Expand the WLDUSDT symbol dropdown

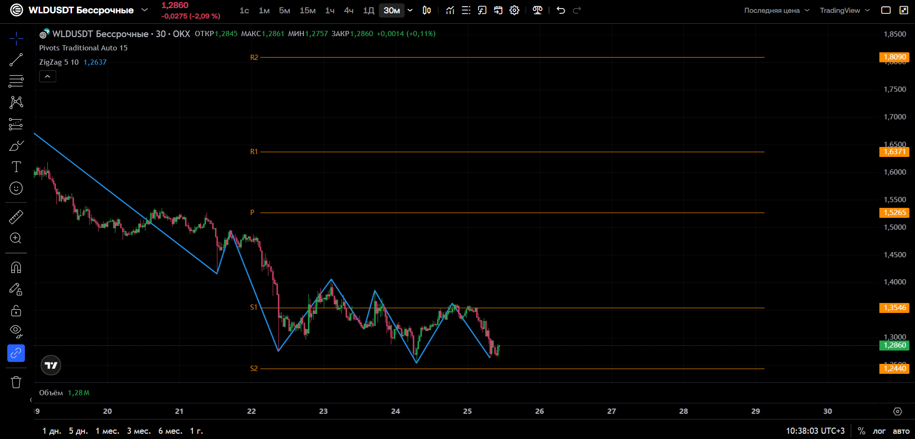point(145,10)
